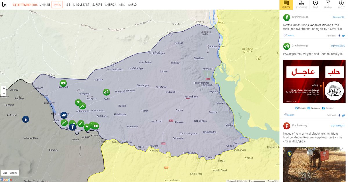Select the Syria region map
Viewport: 348px width, 182px height.
point(57,5)
